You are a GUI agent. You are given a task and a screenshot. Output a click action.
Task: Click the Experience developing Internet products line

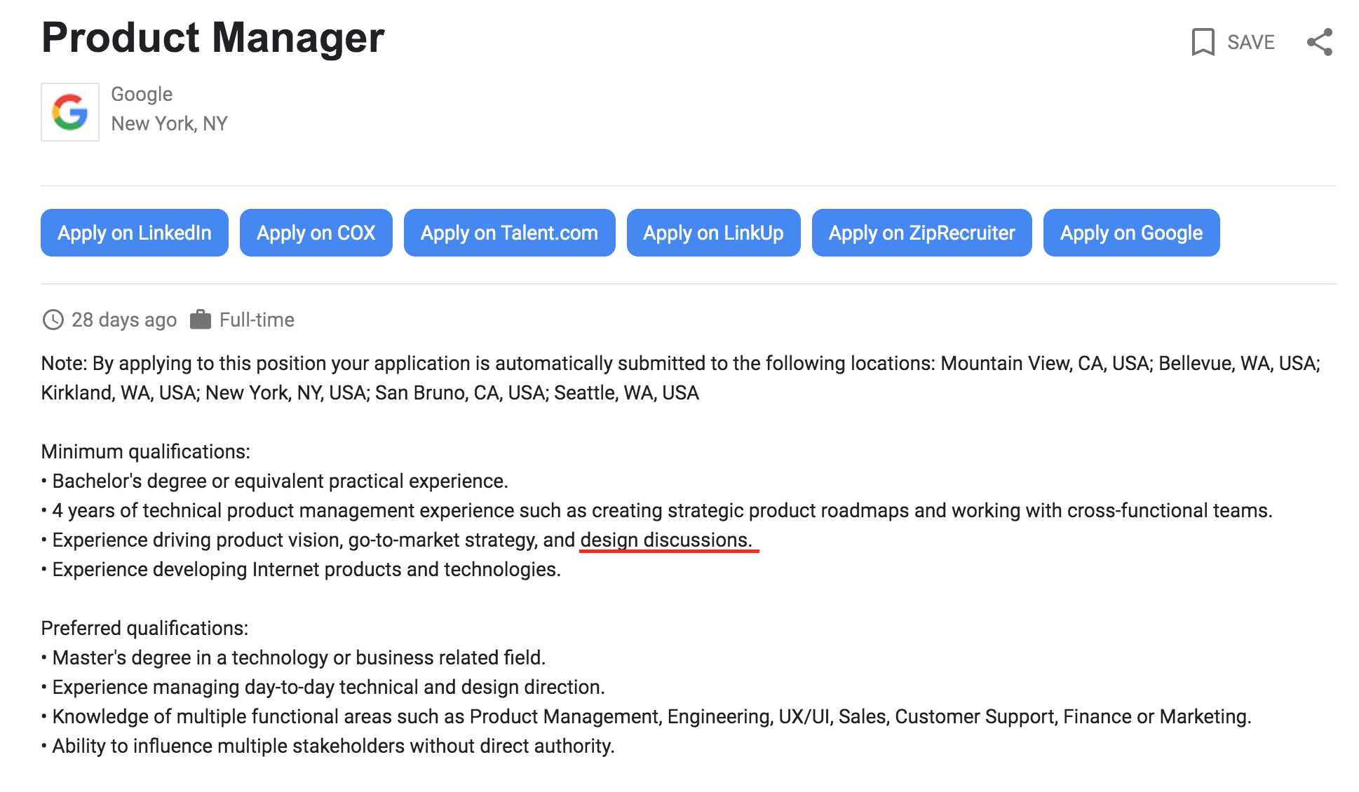[302, 569]
